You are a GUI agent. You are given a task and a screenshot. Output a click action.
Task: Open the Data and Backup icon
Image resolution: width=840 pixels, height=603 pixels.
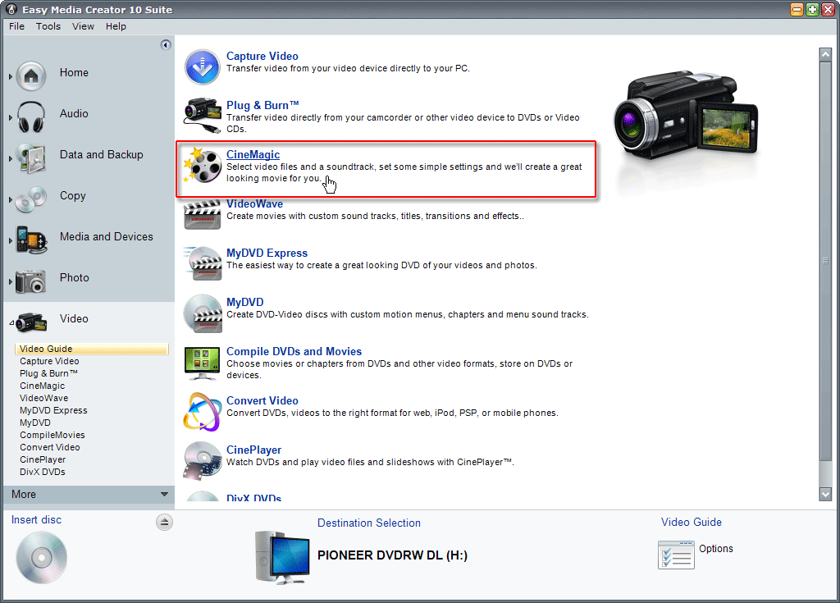(x=30, y=158)
